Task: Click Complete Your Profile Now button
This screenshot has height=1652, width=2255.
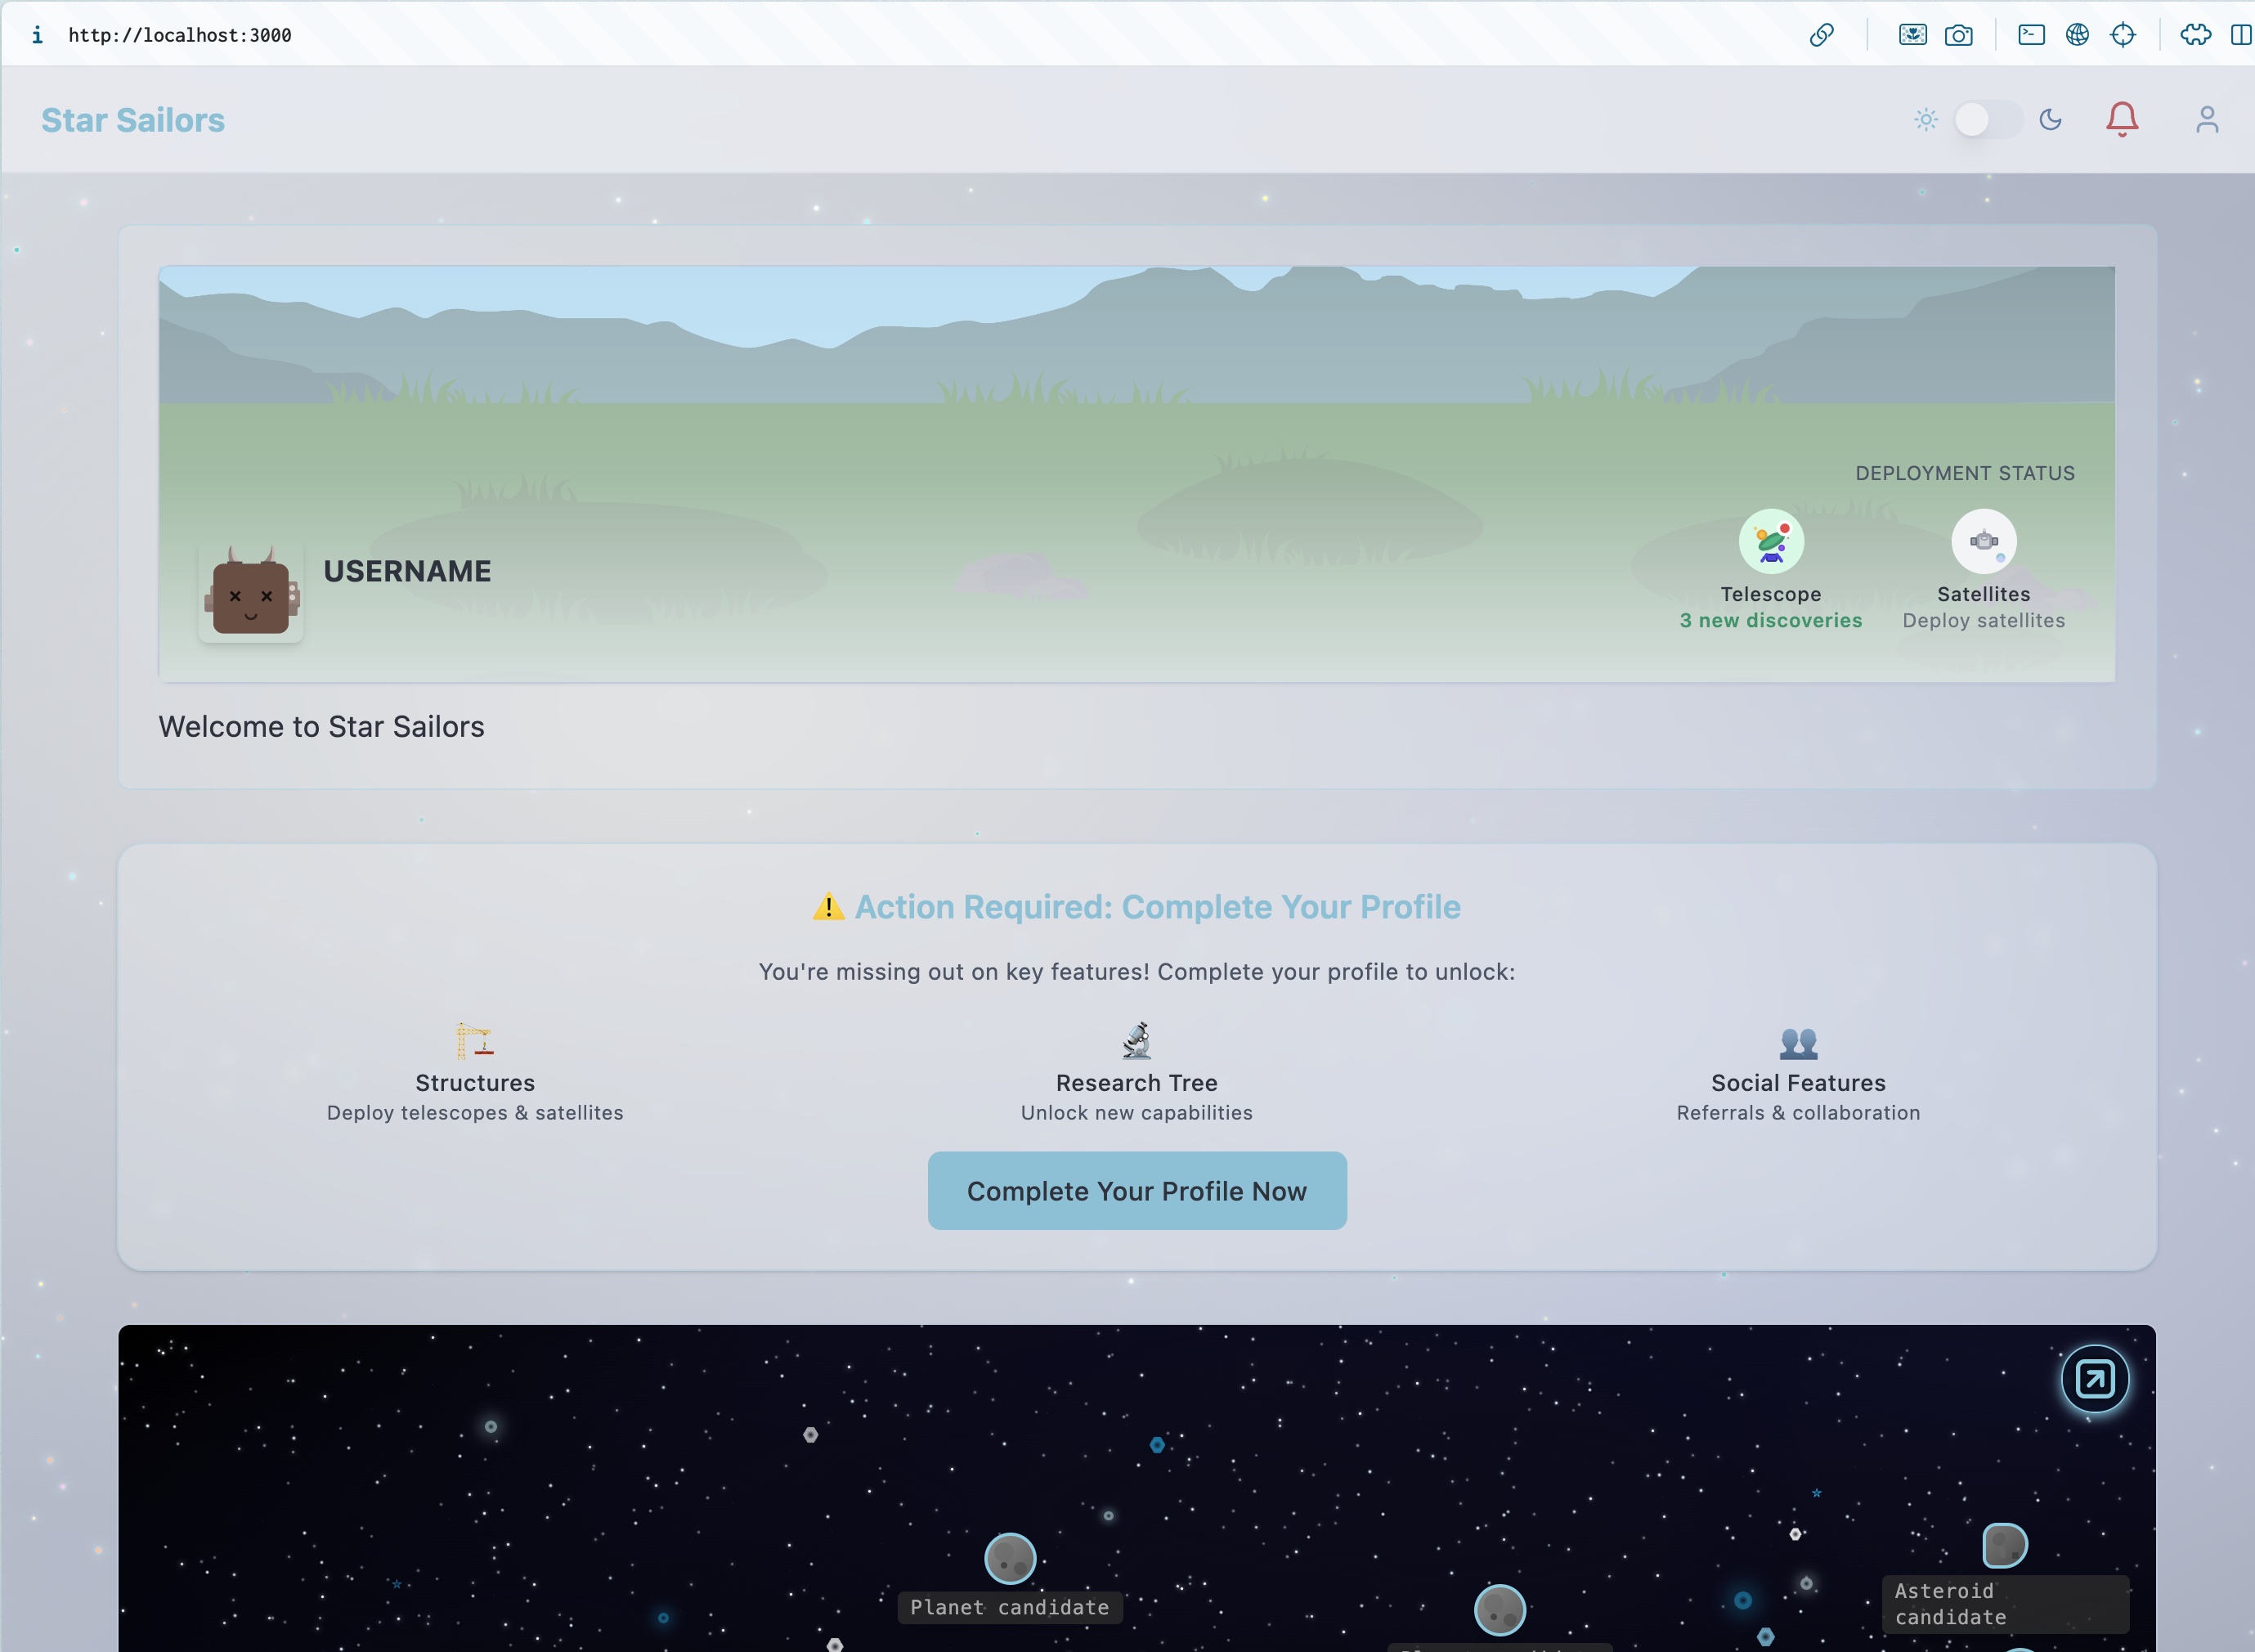Action: (x=1136, y=1191)
